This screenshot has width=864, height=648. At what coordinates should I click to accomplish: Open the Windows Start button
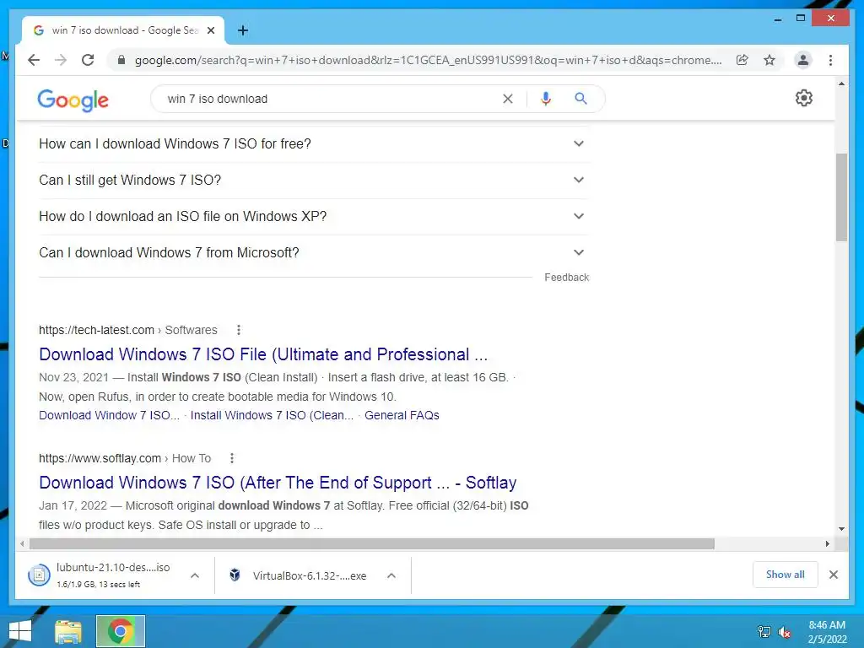click(x=20, y=631)
